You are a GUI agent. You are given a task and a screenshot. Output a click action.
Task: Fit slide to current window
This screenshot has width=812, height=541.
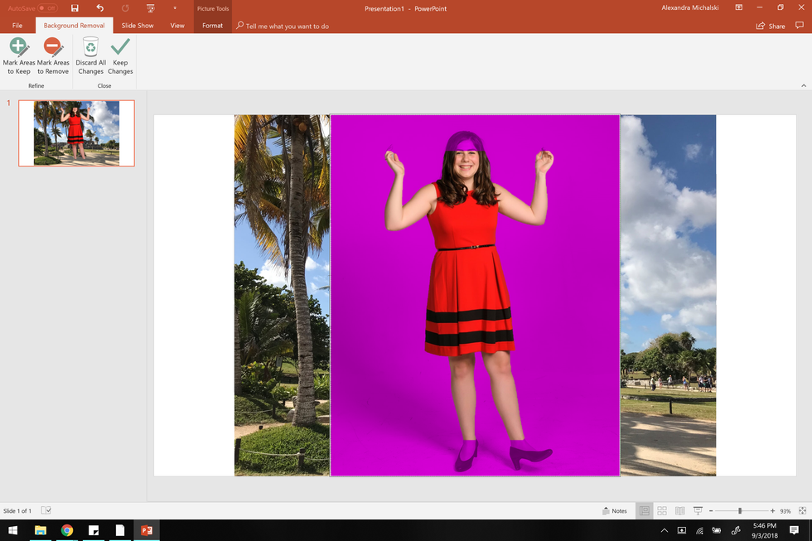[802, 511]
